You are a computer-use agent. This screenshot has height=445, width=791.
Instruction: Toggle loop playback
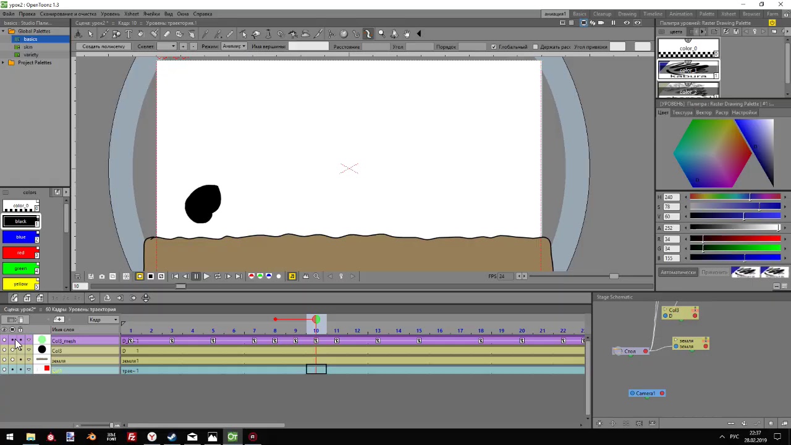coord(218,276)
